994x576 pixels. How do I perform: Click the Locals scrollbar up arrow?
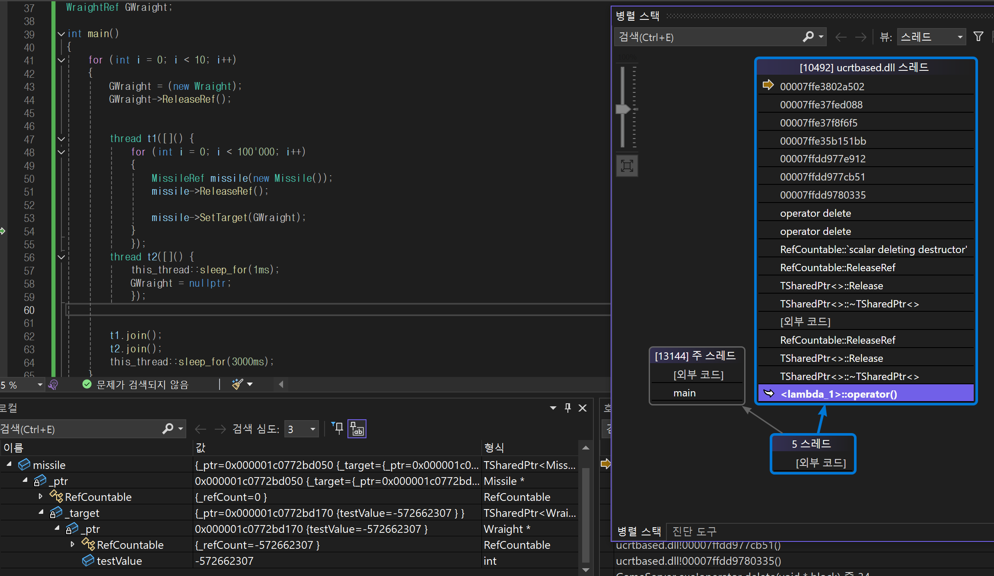point(586,448)
